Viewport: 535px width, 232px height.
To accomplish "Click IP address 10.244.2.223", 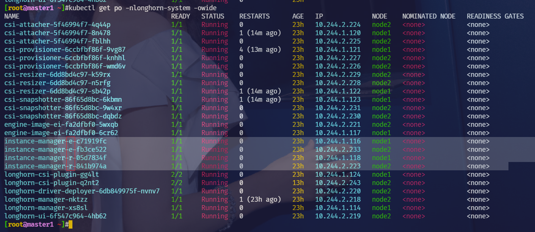I will 338,166.
